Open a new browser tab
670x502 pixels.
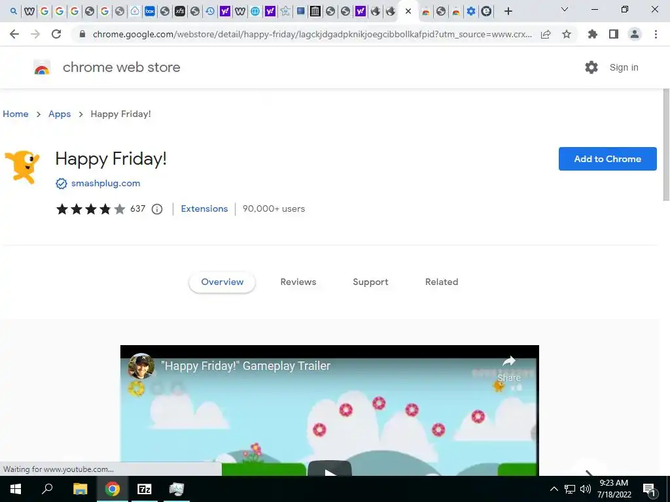pos(508,11)
